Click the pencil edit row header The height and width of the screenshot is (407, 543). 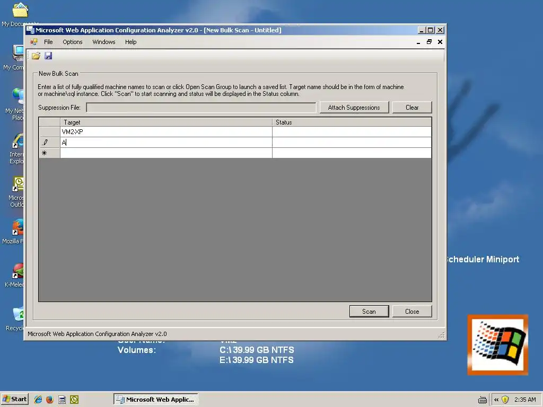click(49, 142)
